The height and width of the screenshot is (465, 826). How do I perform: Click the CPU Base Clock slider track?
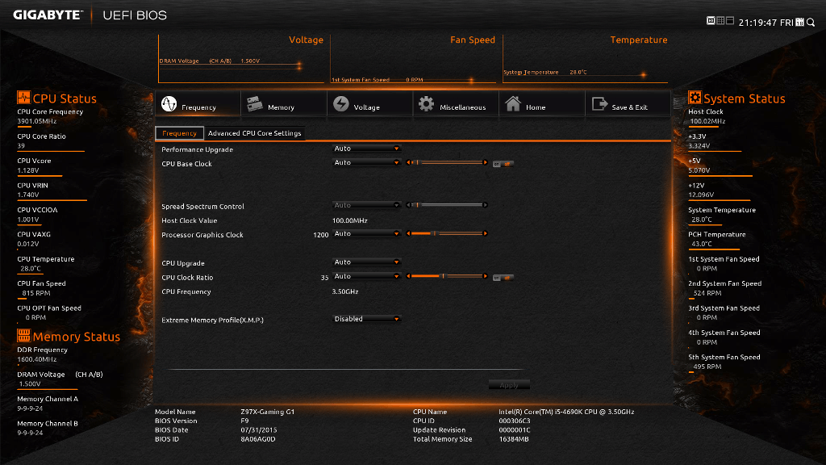[447, 162]
